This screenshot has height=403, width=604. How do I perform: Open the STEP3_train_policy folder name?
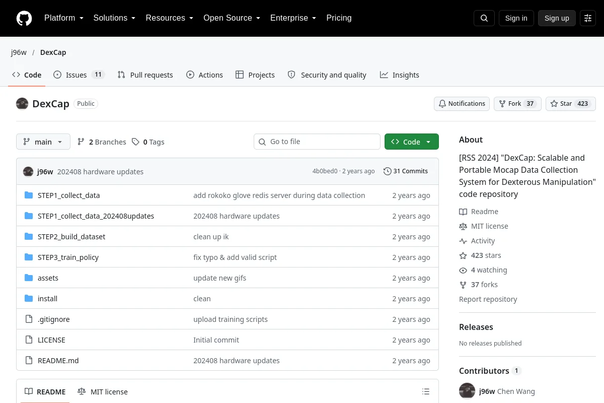(68, 257)
